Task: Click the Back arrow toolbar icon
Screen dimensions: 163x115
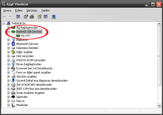Action: tap(5, 17)
